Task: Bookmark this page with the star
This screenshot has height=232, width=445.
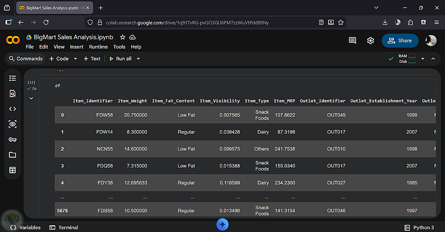Action: [x=341, y=22]
